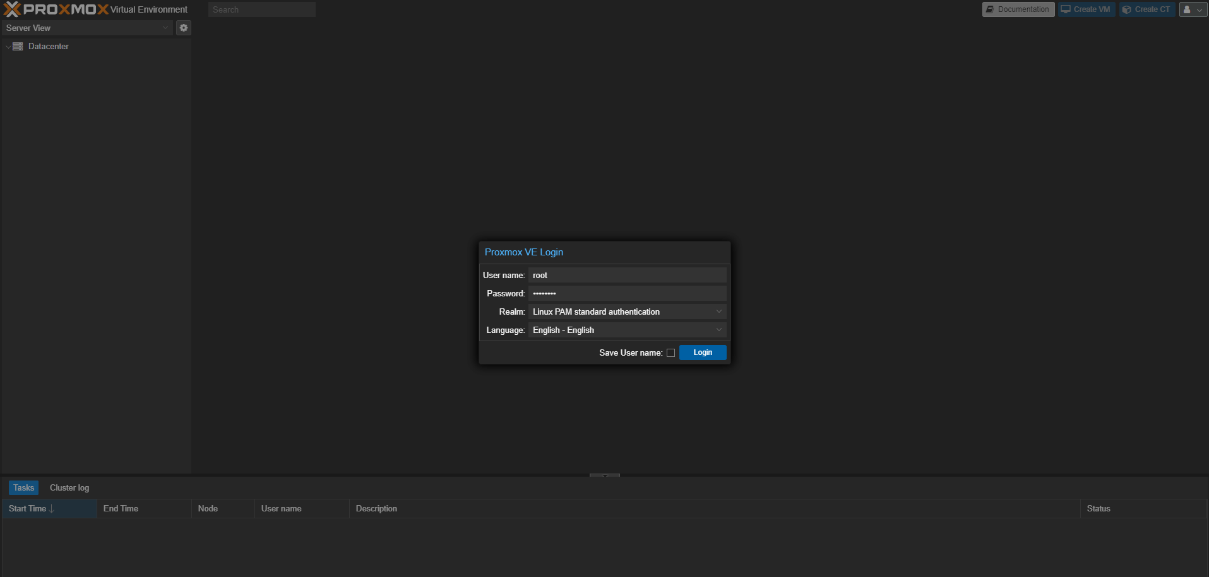This screenshot has width=1209, height=577.
Task: Click the Proxmox logo
Action: [56, 9]
